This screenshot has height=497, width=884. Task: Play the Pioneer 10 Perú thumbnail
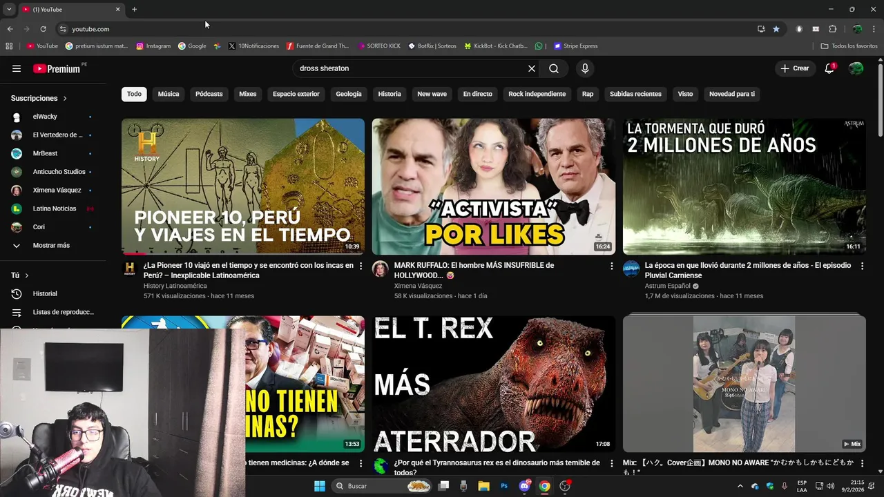[x=243, y=186]
